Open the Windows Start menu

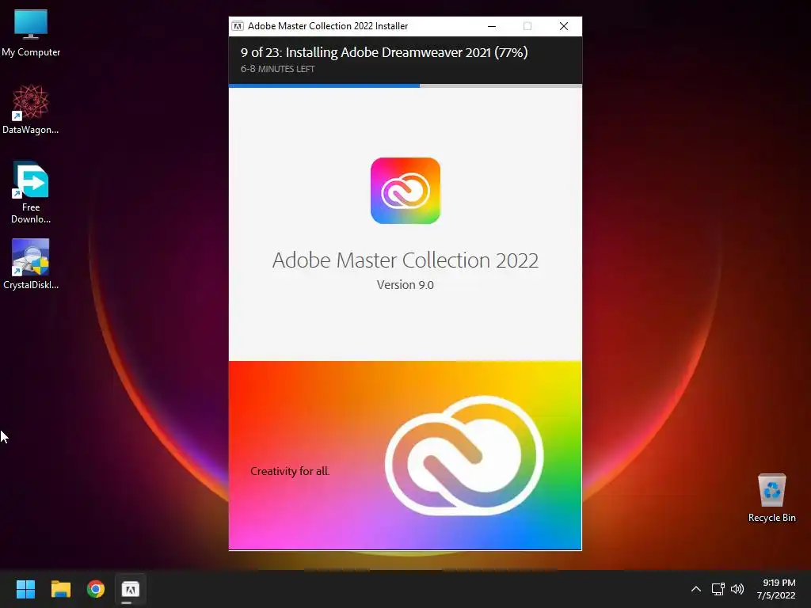(x=25, y=589)
